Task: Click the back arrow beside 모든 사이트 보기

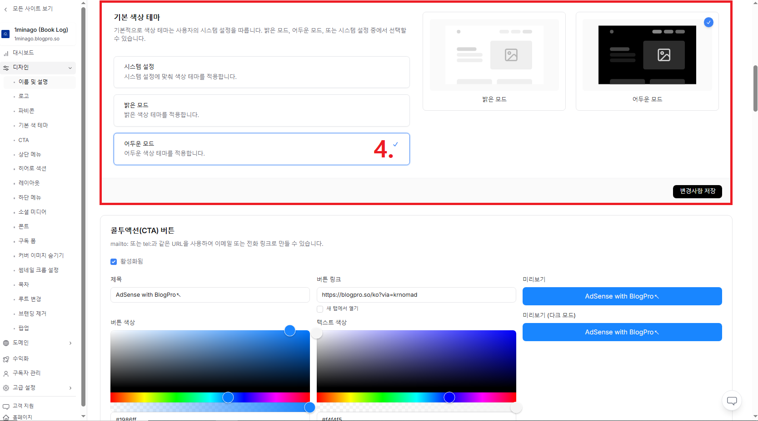Action: tap(5, 9)
